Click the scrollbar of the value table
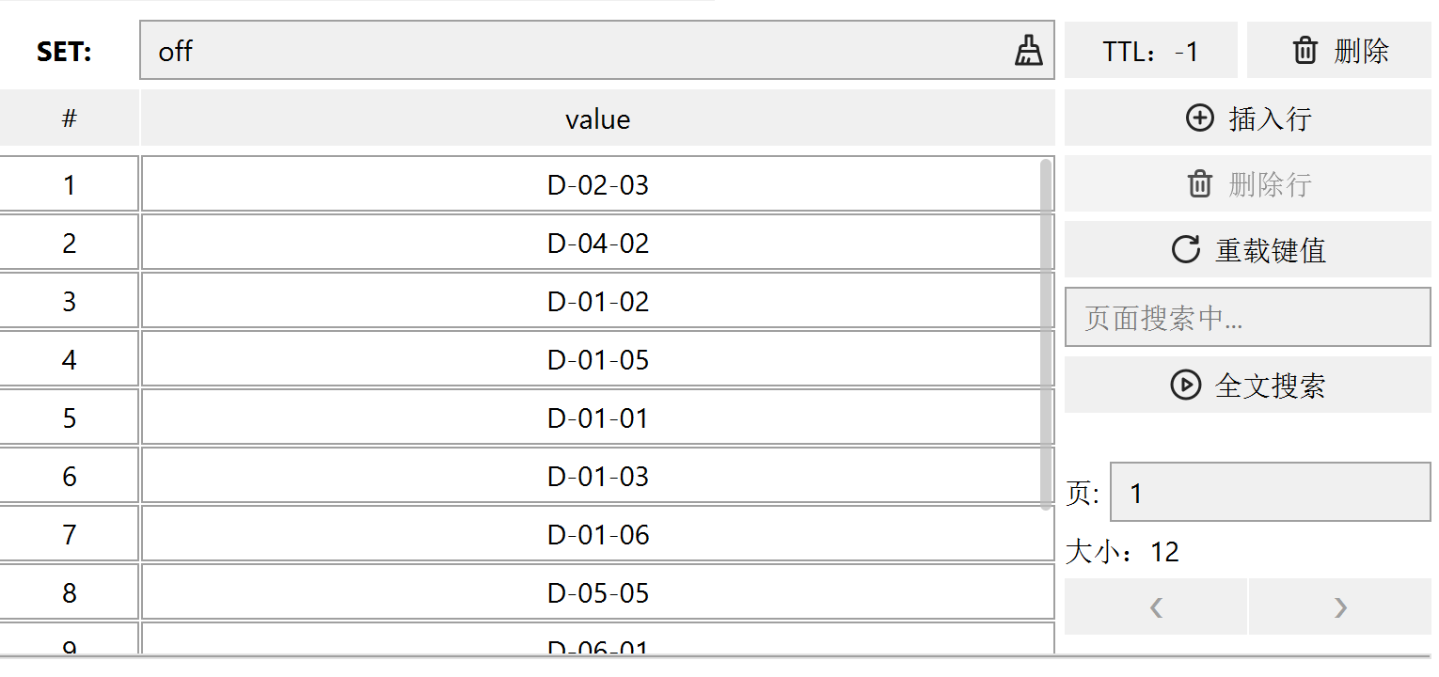Screen dimensions: 1439x677 (x=1046, y=335)
